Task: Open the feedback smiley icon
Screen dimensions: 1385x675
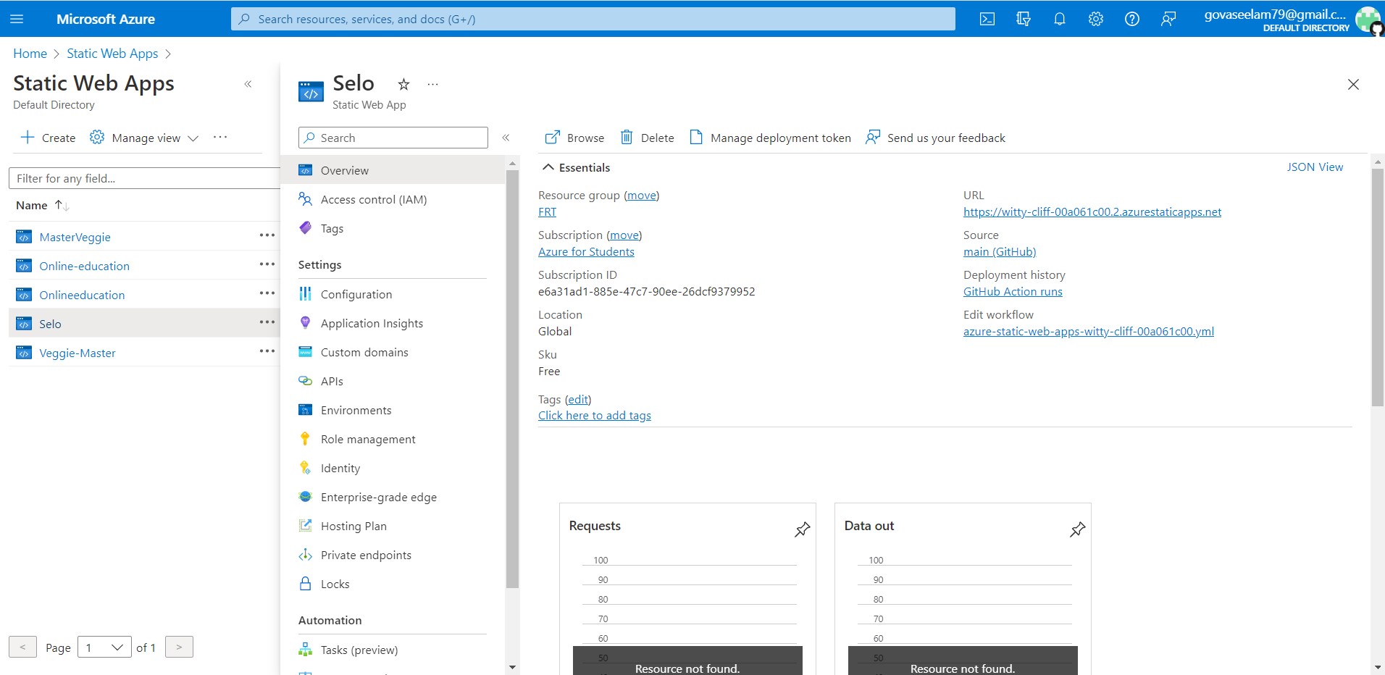Action: pos(1168,19)
